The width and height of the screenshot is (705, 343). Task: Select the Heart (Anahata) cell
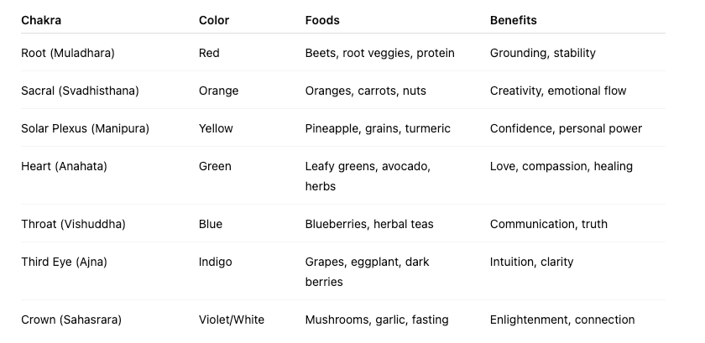pos(64,166)
